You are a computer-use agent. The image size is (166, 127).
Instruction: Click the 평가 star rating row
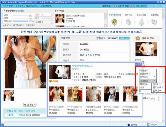click(x=43, y=18)
